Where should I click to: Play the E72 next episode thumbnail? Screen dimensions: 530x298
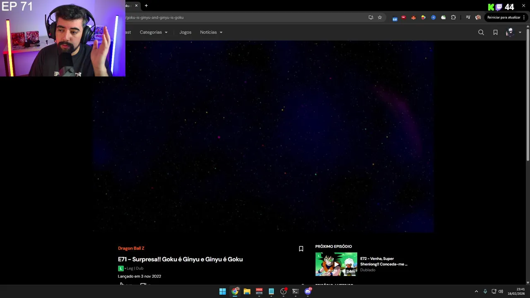coord(336,264)
